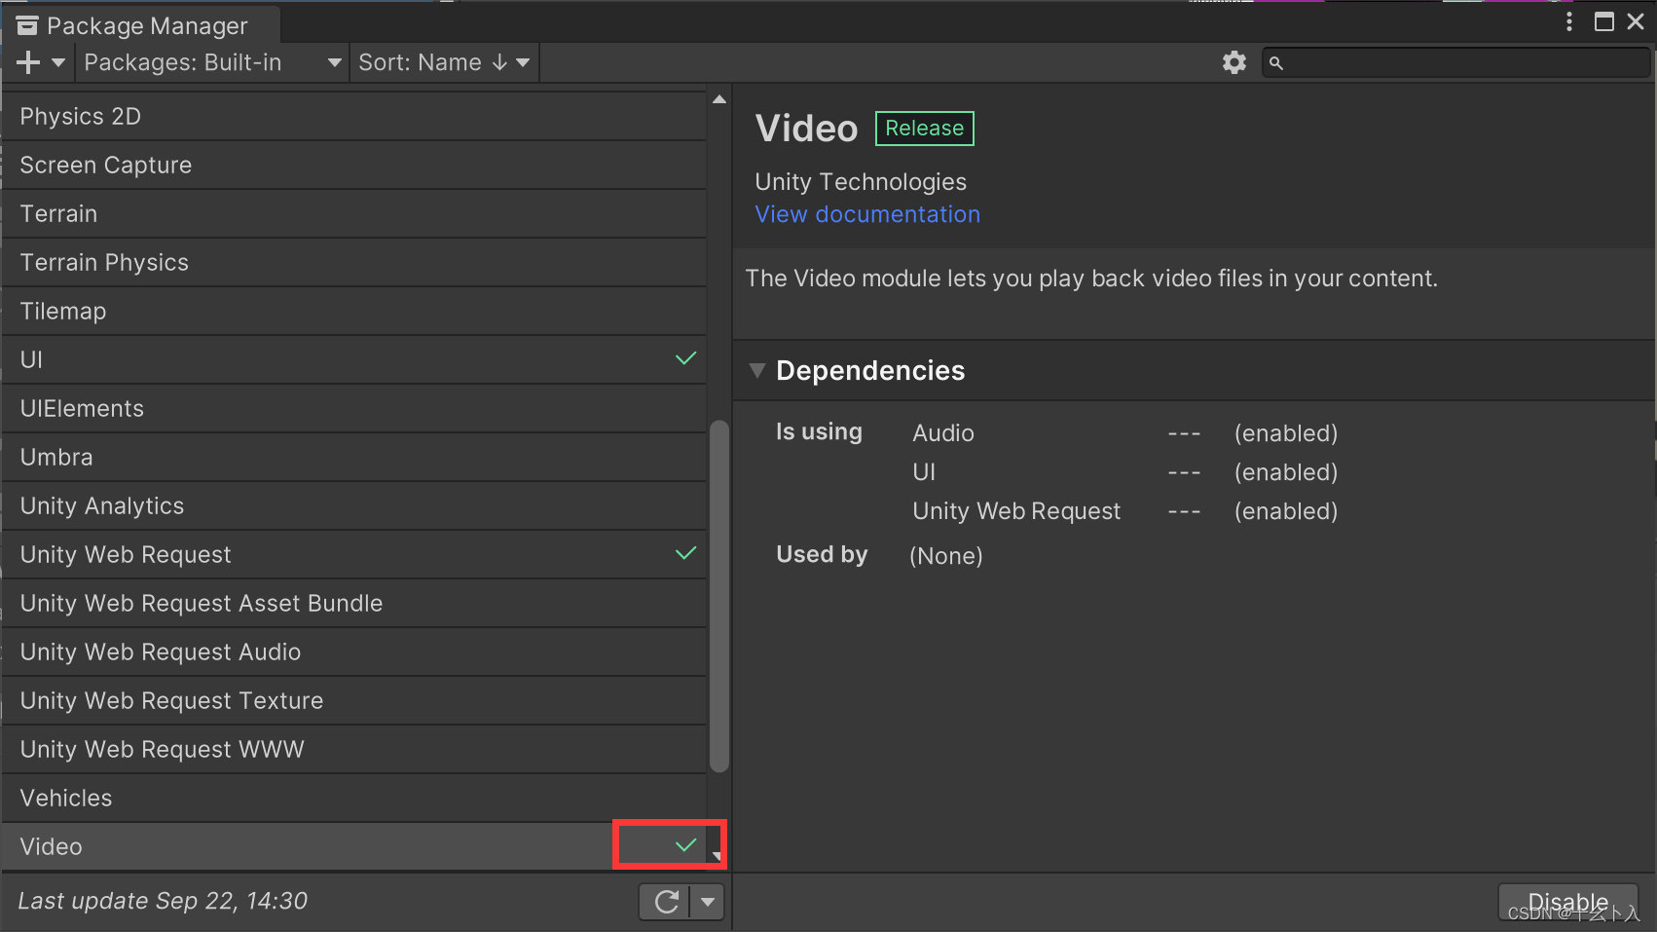Select the Tilemap package

click(354, 311)
